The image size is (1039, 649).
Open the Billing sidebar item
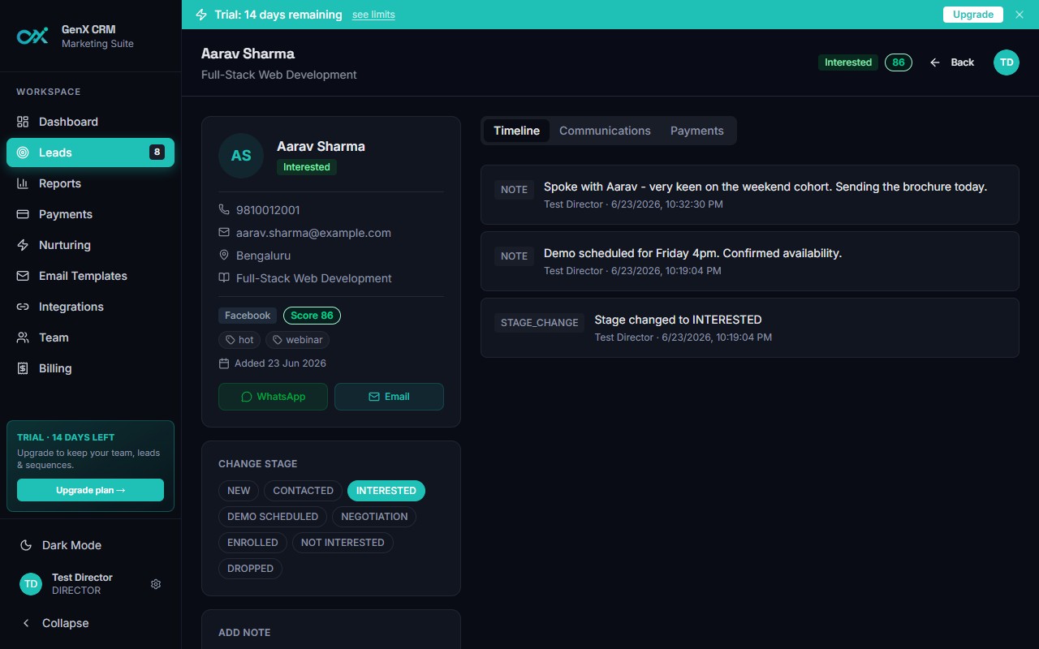[x=90, y=368]
